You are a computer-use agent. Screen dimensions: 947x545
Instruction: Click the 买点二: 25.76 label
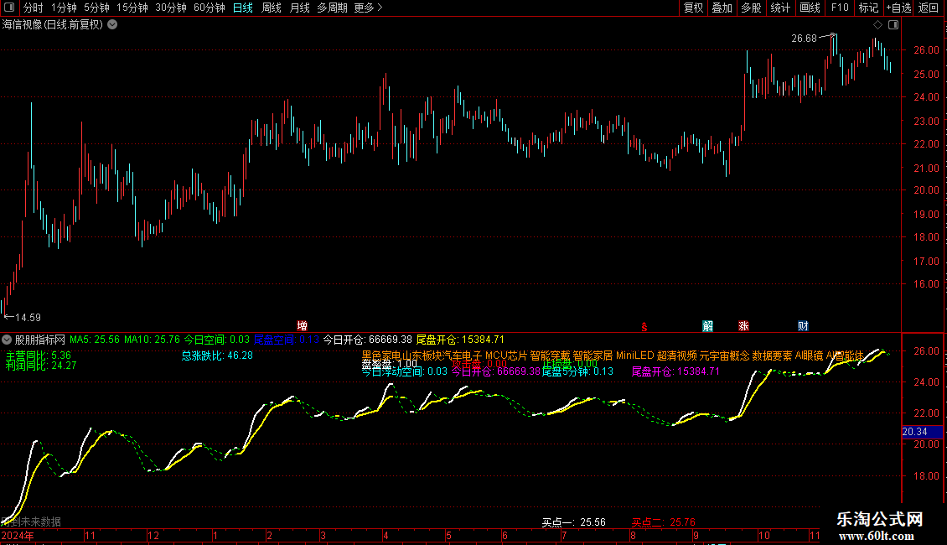pos(663,522)
